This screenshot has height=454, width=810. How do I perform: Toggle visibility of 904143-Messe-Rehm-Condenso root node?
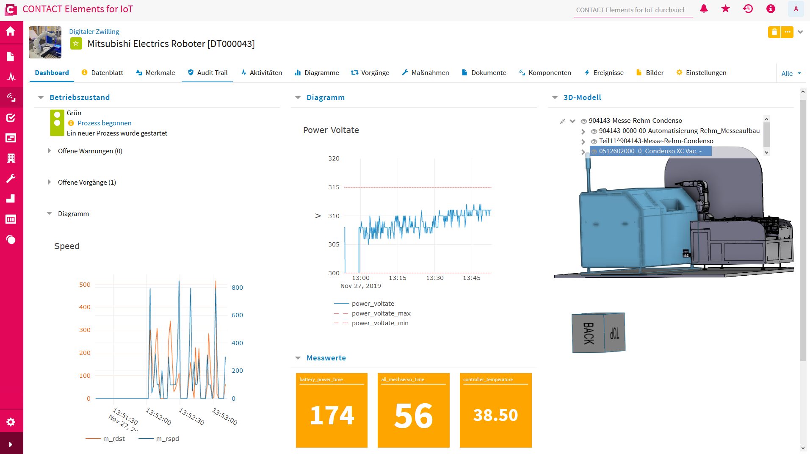583,121
